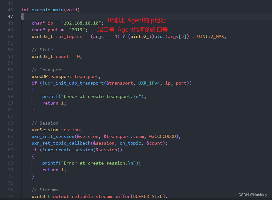Click the 0xCCCCDDDD session key value

(162, 136)
